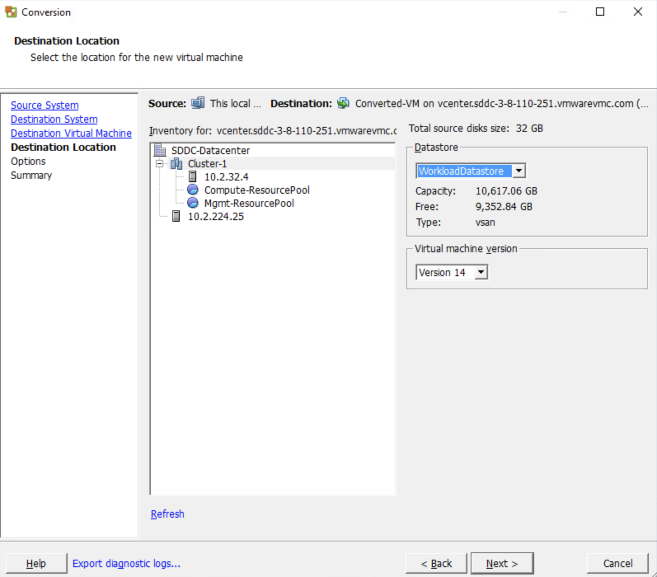Click the Summary step label
The height and width of the screenshot is (577, 657).
tap(31, 175)
